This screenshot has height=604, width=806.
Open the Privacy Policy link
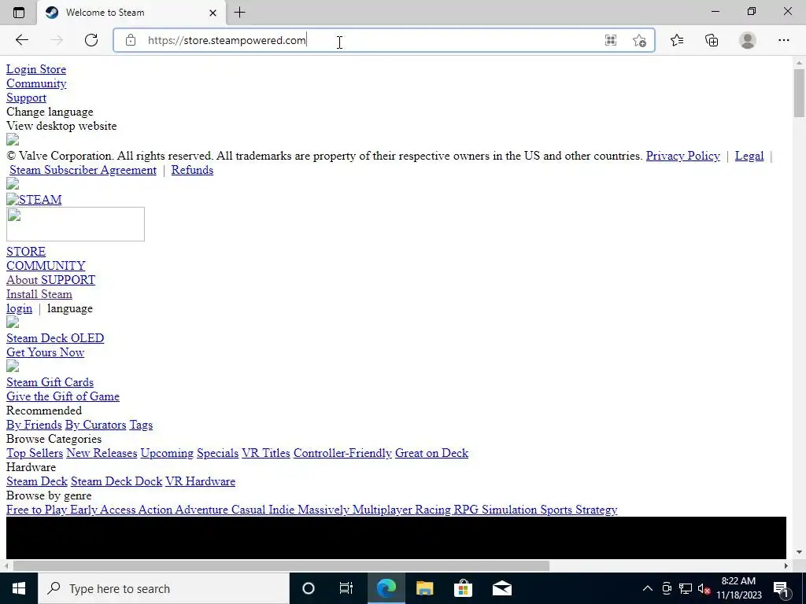click(682, 156)
